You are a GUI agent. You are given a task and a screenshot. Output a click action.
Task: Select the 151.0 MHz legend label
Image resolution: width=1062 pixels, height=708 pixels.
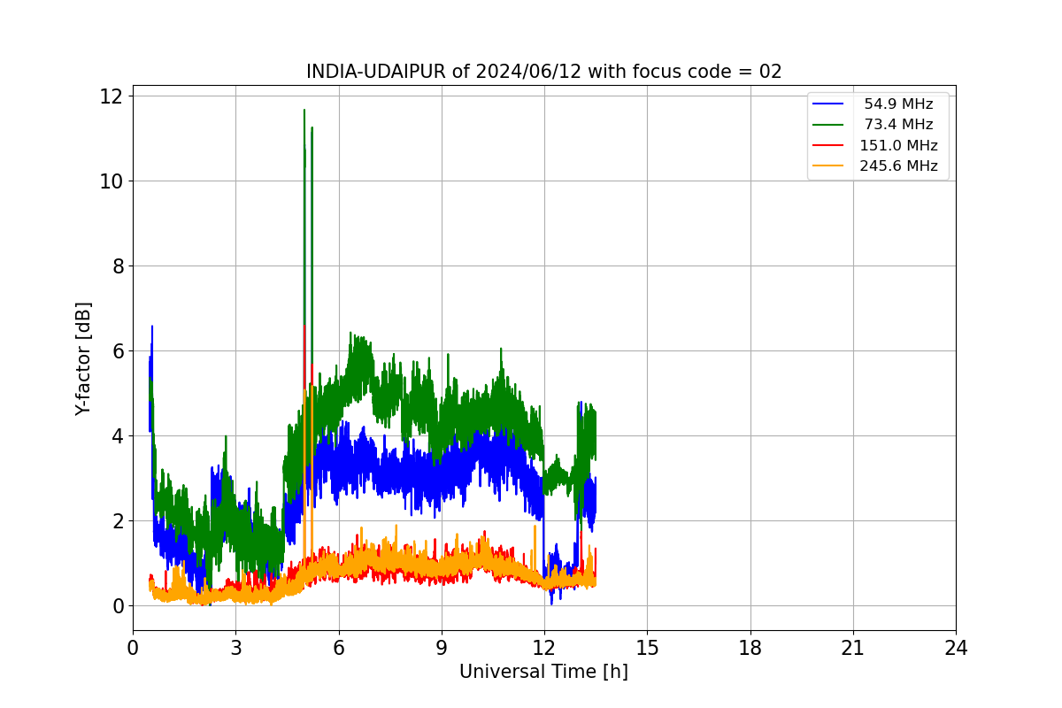pyautogui.click(x=898, y=146)
